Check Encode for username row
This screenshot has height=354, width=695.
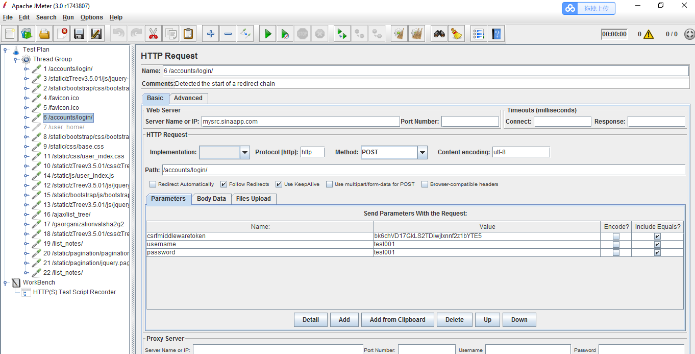(616, 245)
